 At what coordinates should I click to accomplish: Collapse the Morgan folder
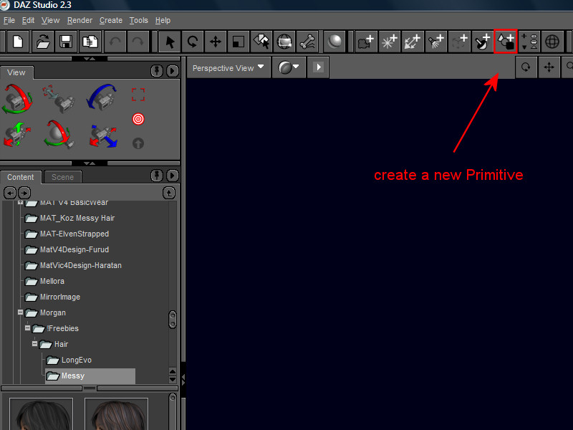pyautogui.click(x=21, y=312)
